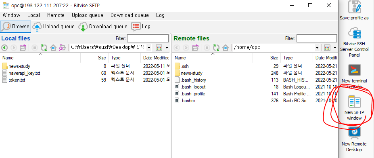Screen dimensions: 374x158
Task: Sort Remote files by Size column
Action: [267, 58]
